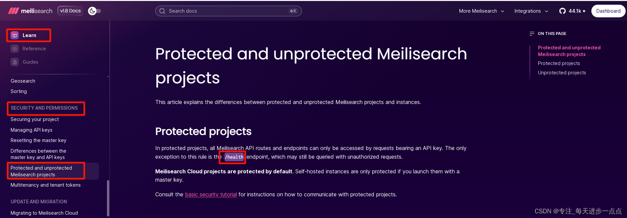Select Securing your project in sidebar

[x=35, y=119]
